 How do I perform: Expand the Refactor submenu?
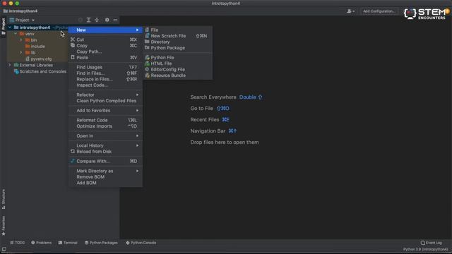tap(105, 95)
